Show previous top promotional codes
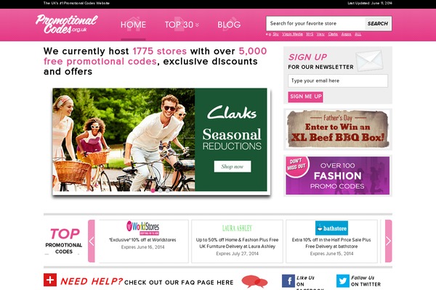 [92, 241]
